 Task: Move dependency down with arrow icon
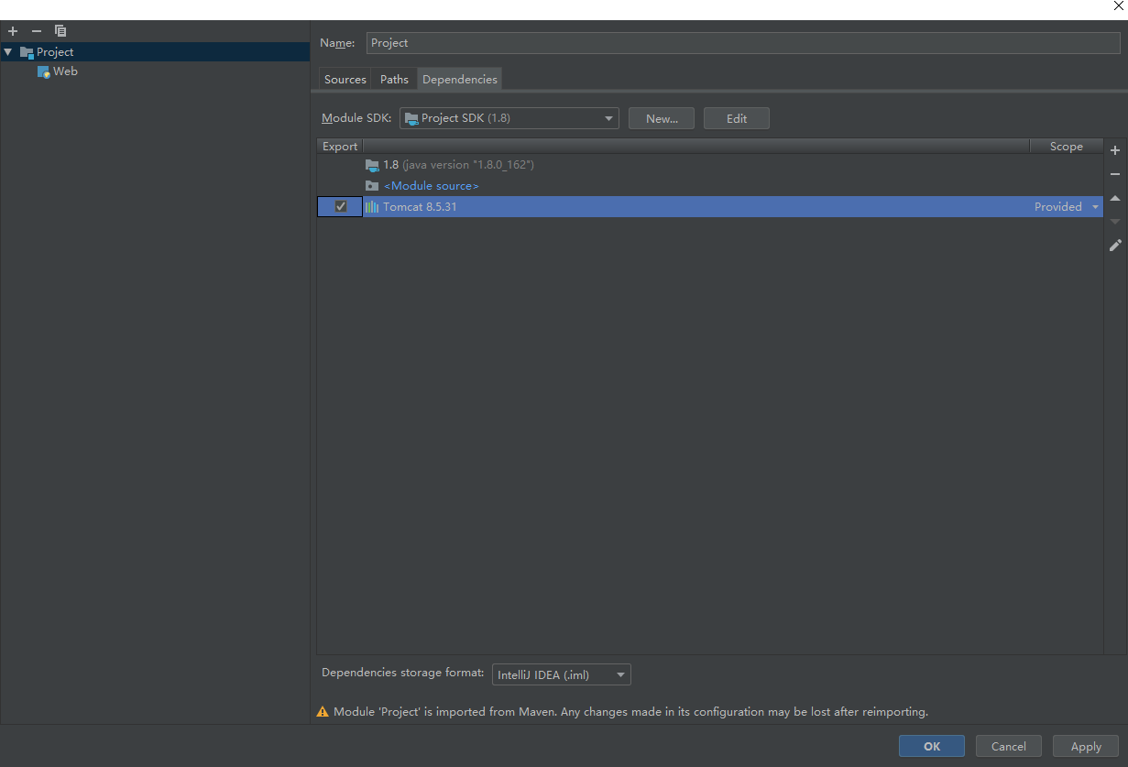[x=1115, y=222]
